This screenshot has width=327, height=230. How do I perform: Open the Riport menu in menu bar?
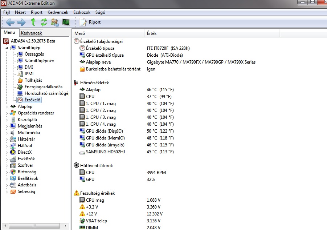[37, 12]
